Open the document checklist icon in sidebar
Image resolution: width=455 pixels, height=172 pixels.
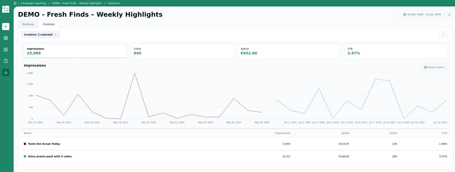coord(6,61)
